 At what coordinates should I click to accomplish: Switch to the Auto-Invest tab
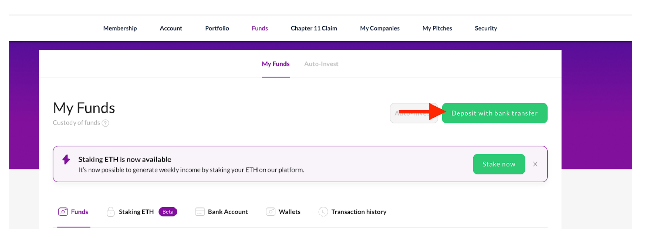[x=321, y=64]
